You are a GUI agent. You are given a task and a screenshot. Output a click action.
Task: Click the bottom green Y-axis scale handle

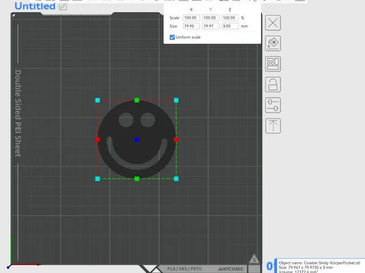137,179
